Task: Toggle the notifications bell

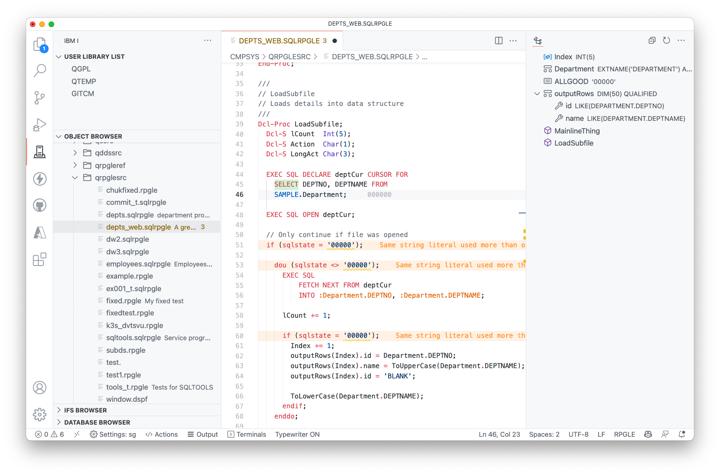Action: click(682, 434)
